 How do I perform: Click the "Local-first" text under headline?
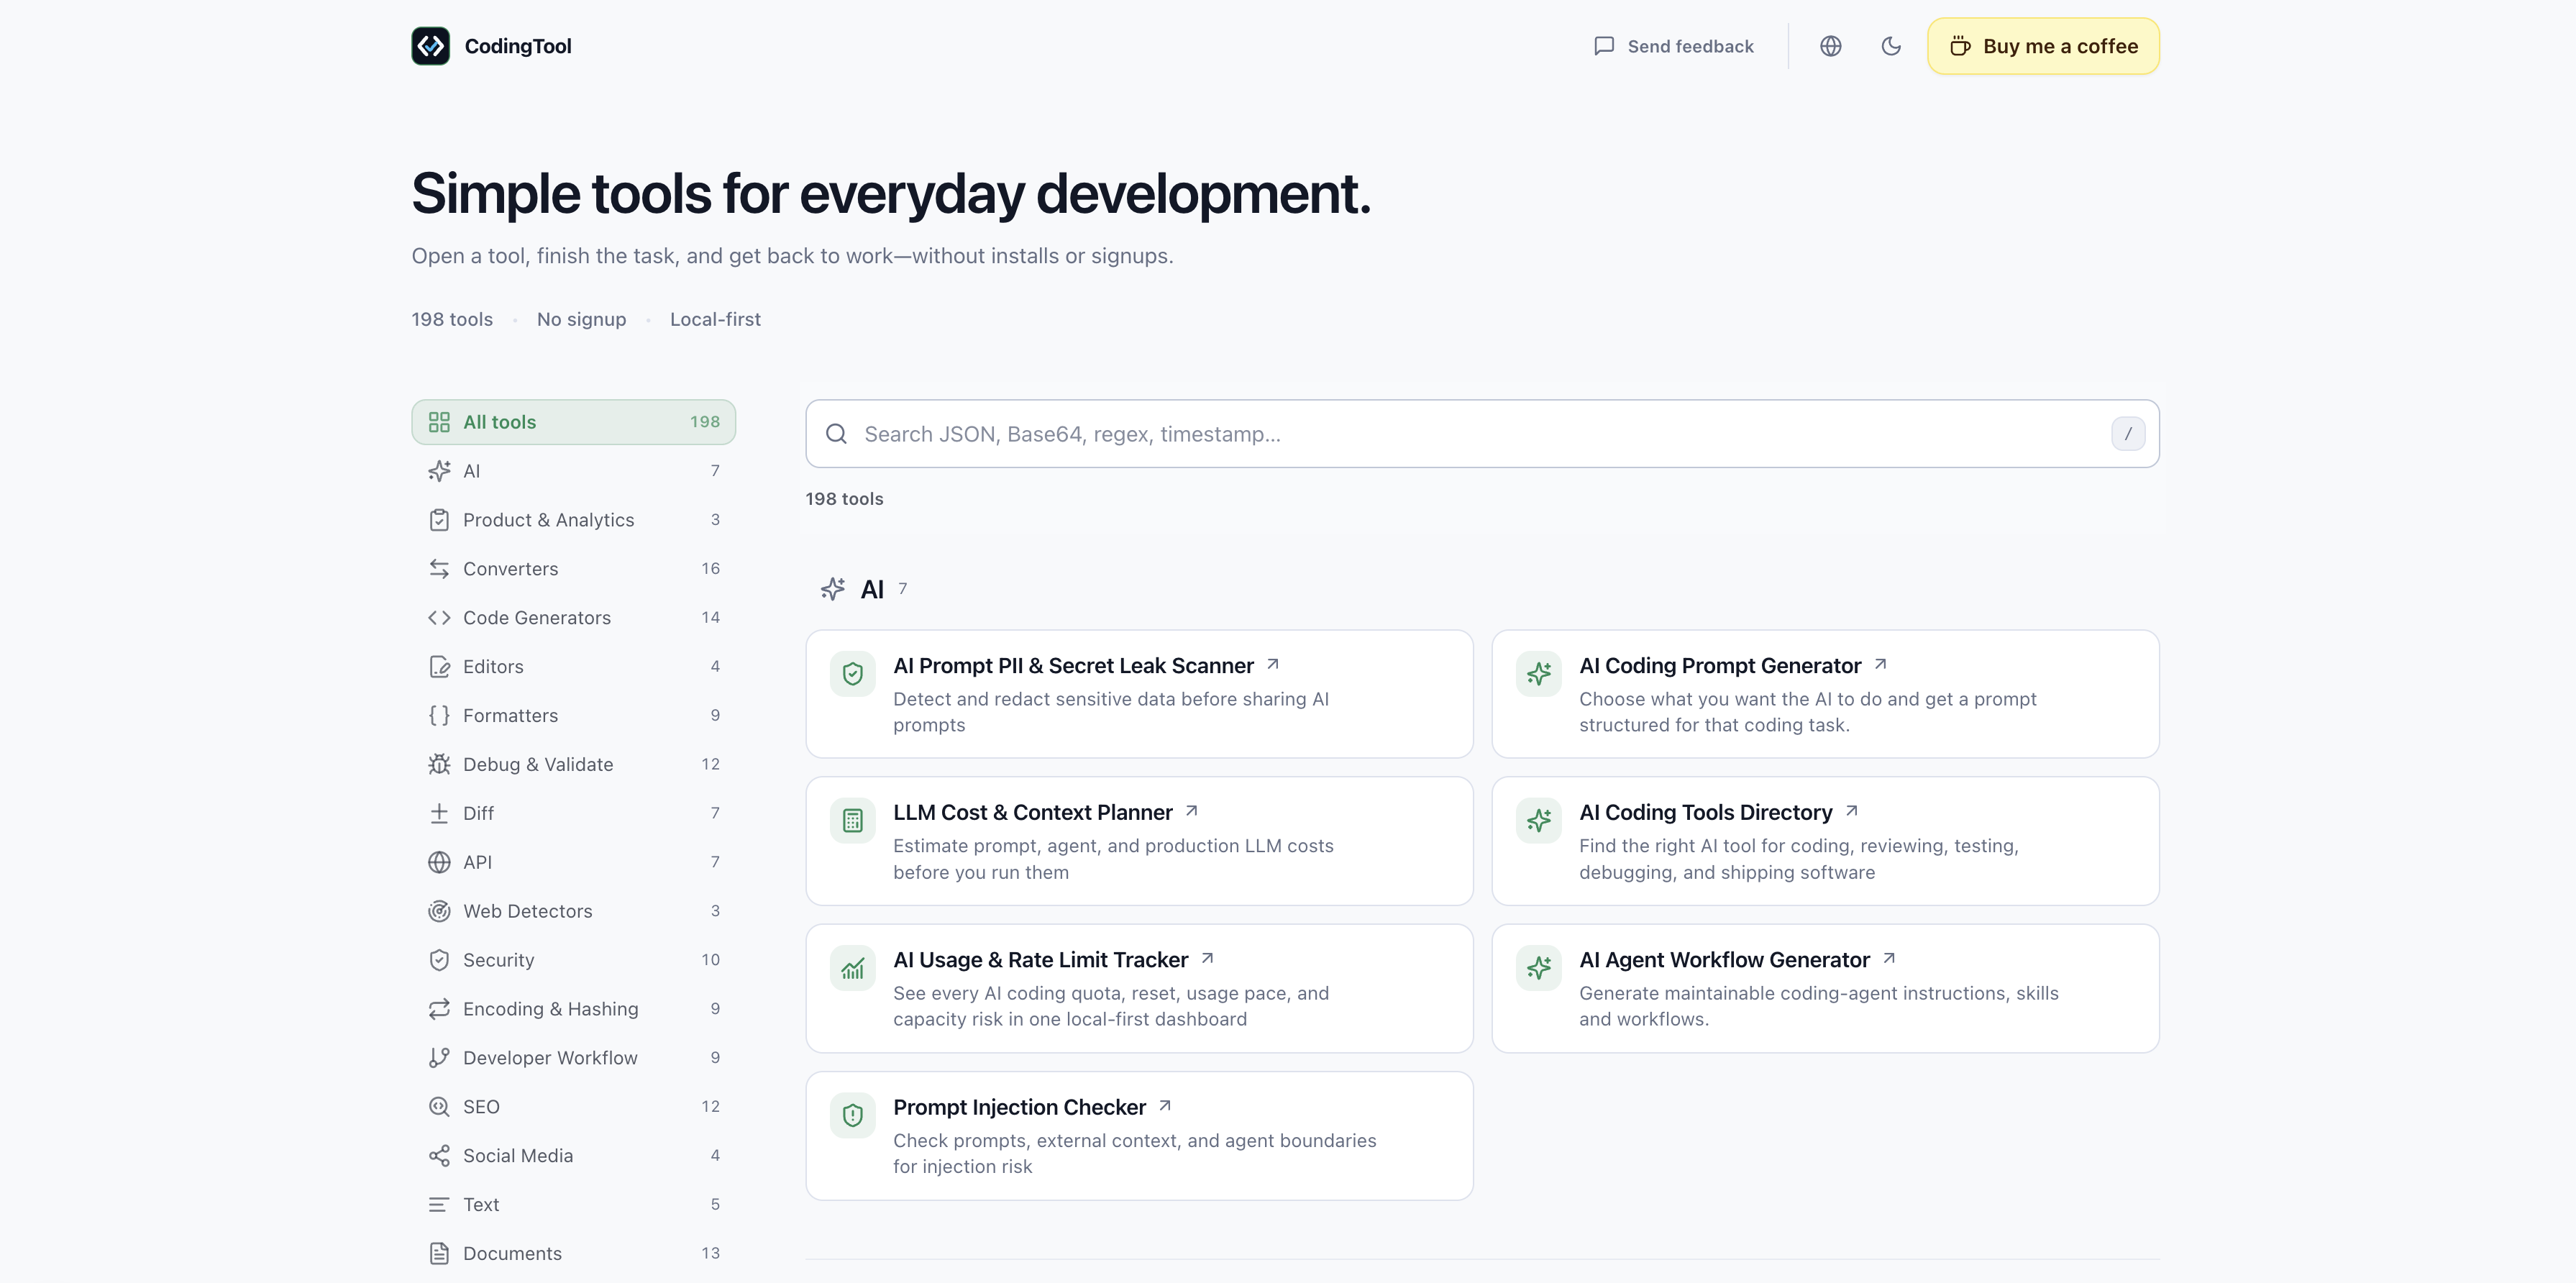click(x=715, y=320)
